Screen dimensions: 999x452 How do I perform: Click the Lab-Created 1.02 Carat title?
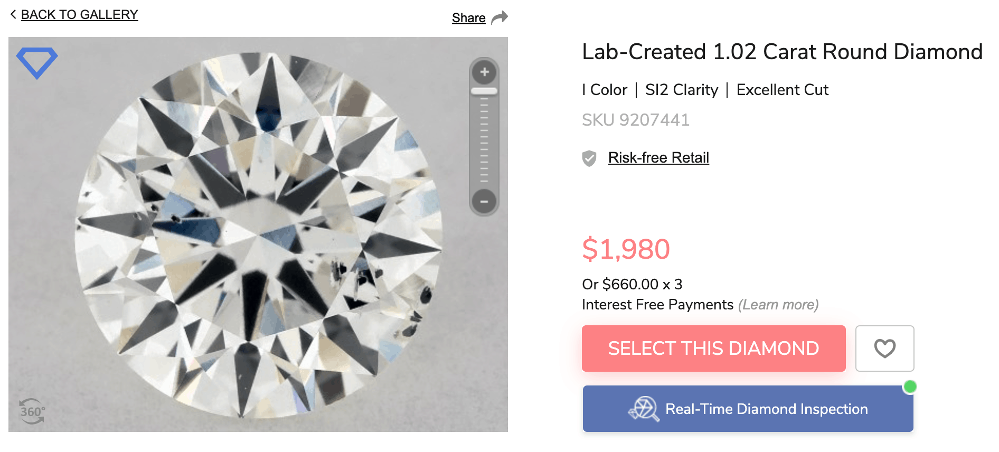coord(782,52)
